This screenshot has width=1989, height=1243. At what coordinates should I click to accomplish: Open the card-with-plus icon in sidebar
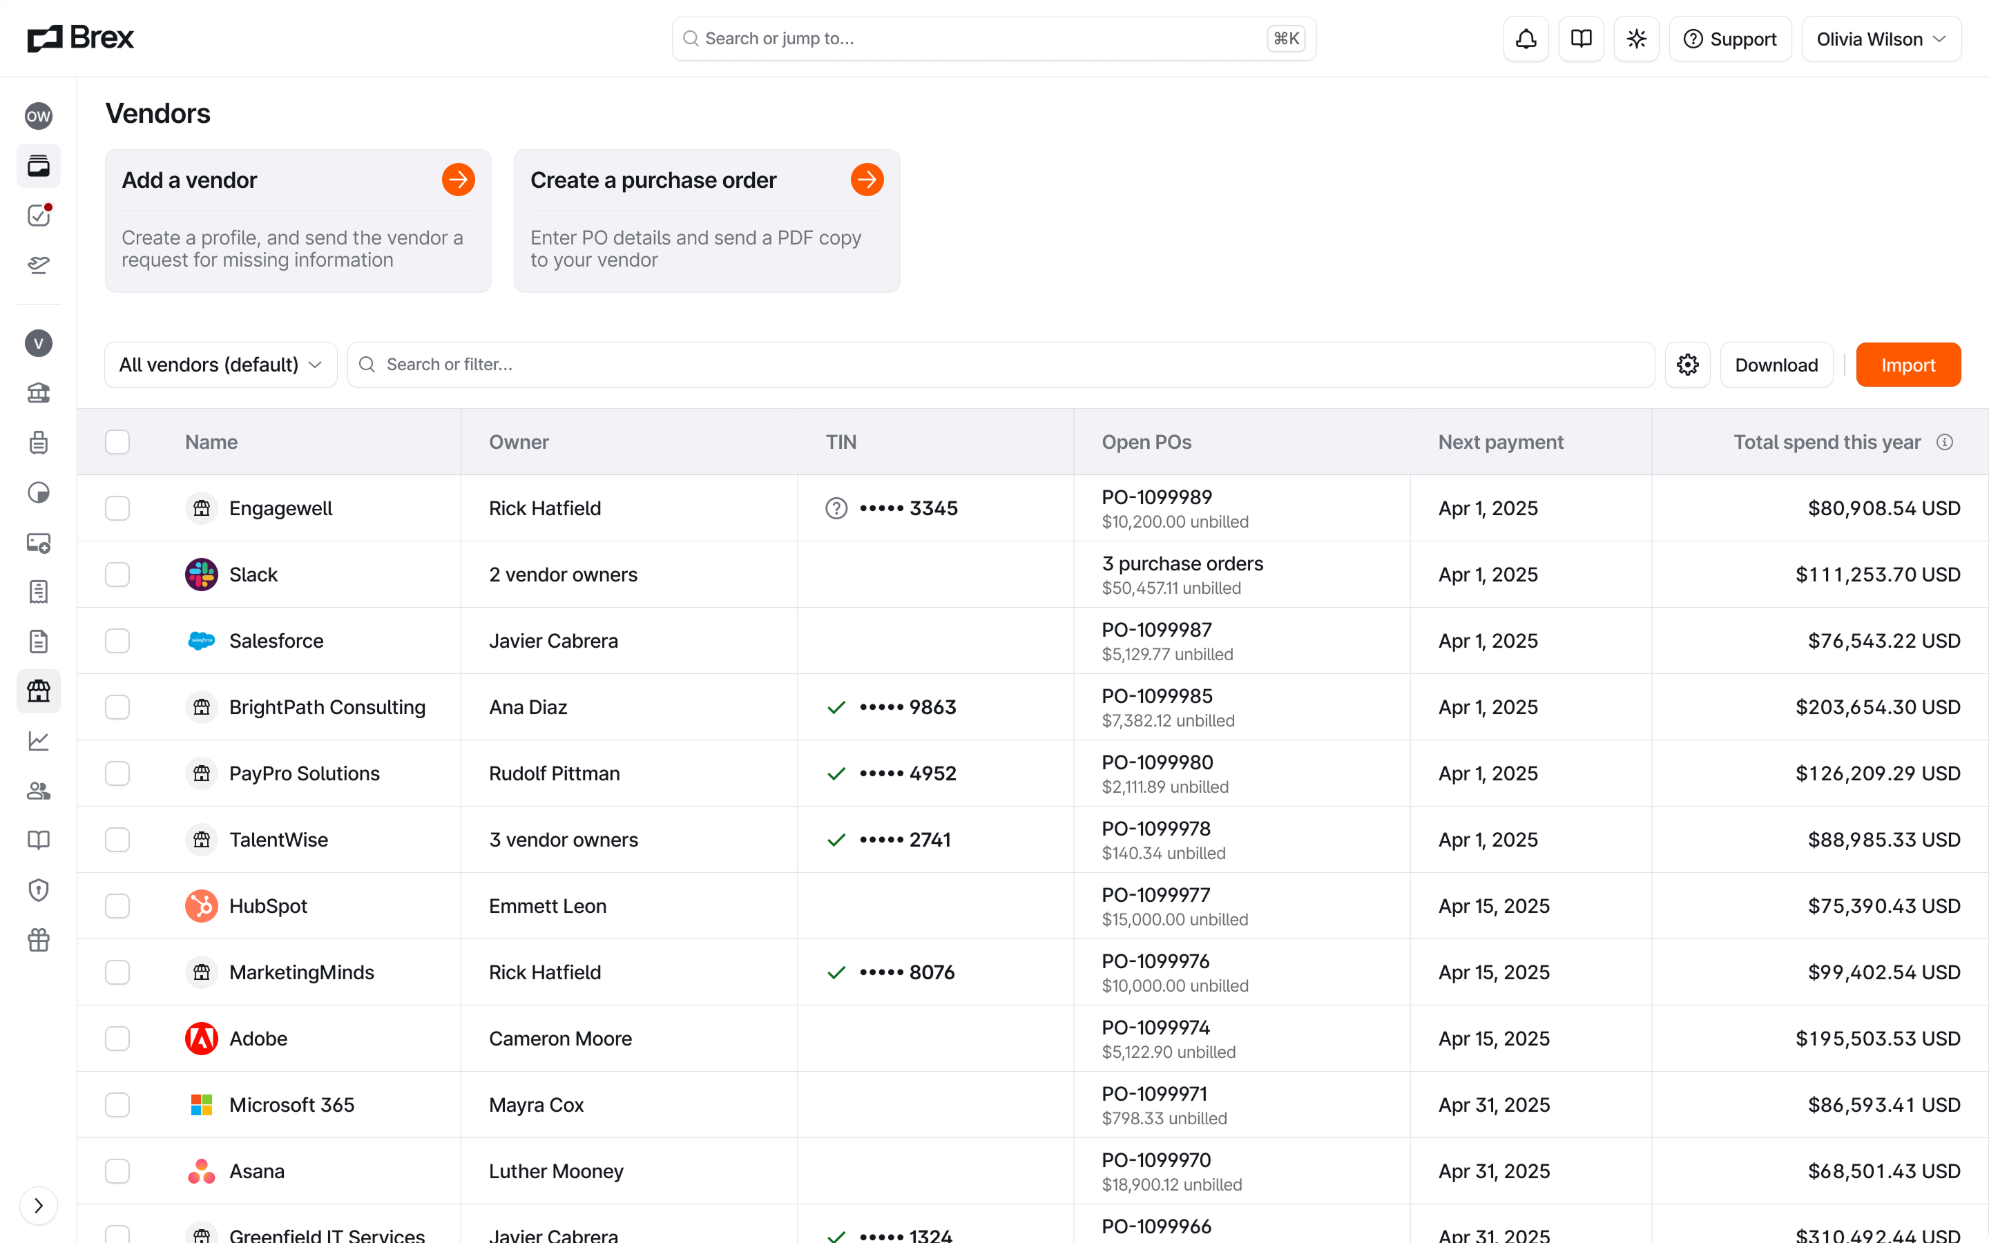pyautogui.click(x=39, y=543)
